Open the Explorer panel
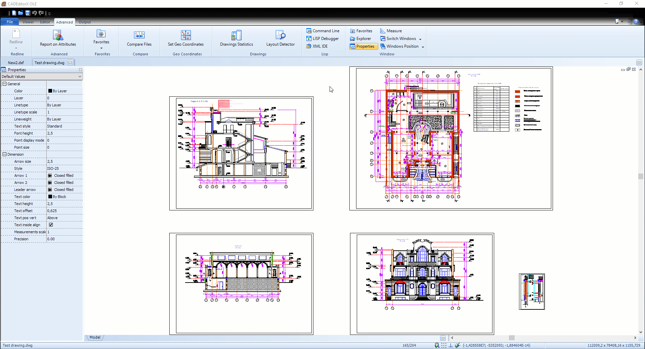The image size is (645, 349). coord(360,39)
